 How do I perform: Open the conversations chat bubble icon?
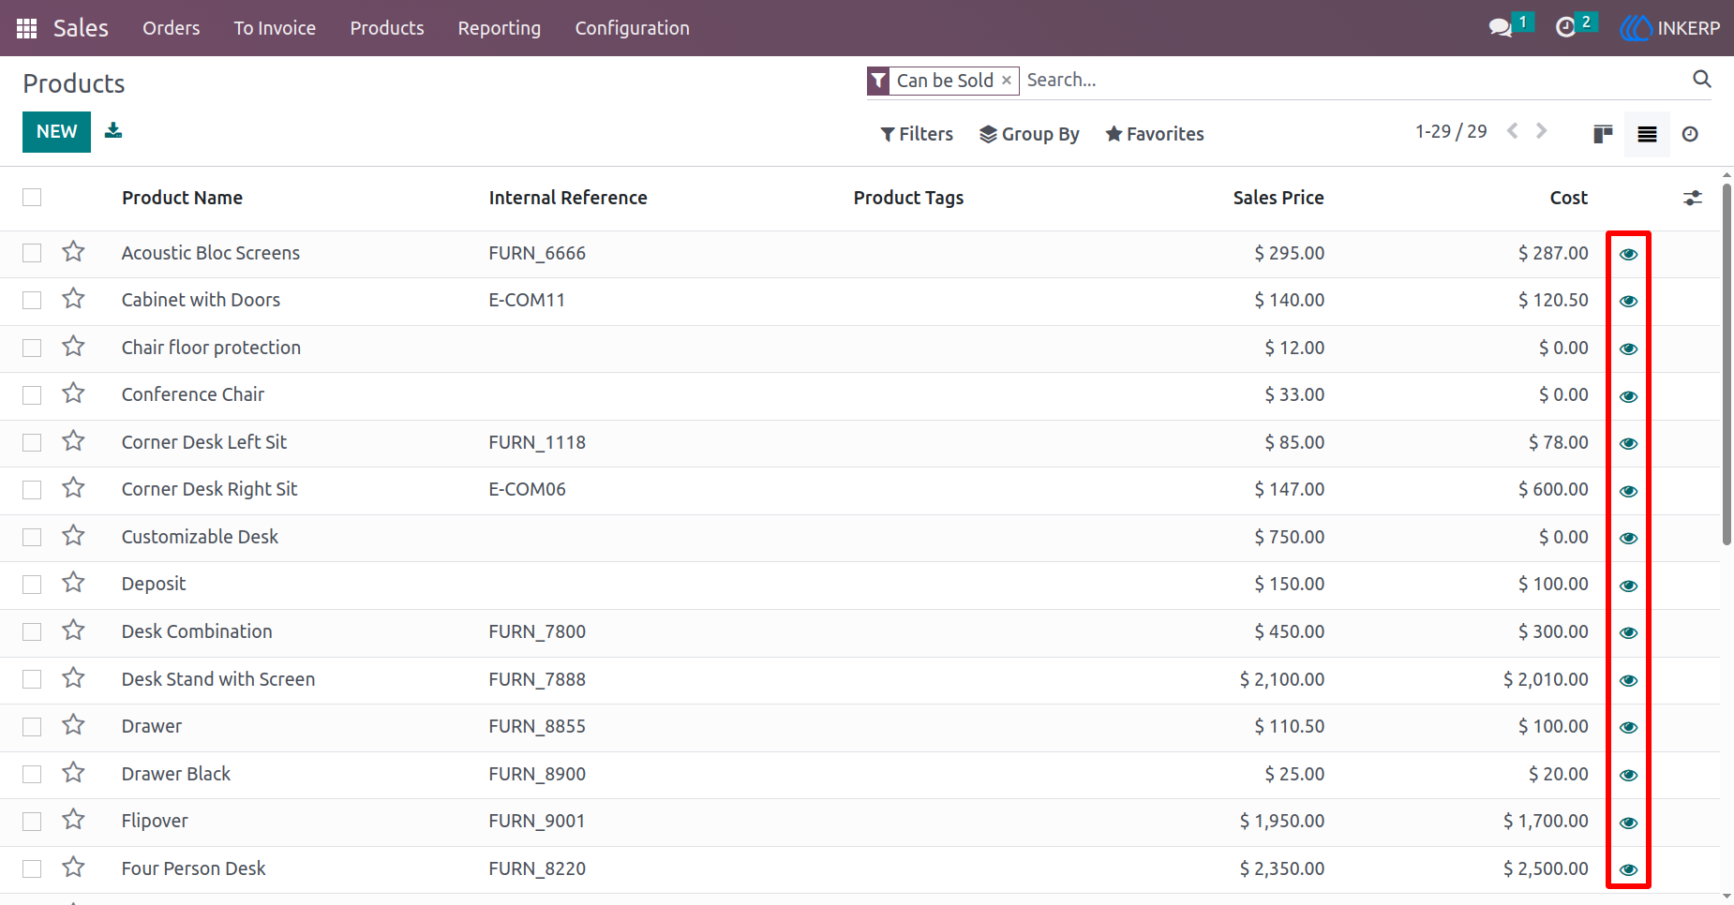1501,28
